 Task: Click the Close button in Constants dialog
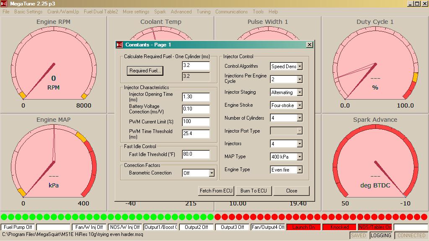(x=292, y=191)
